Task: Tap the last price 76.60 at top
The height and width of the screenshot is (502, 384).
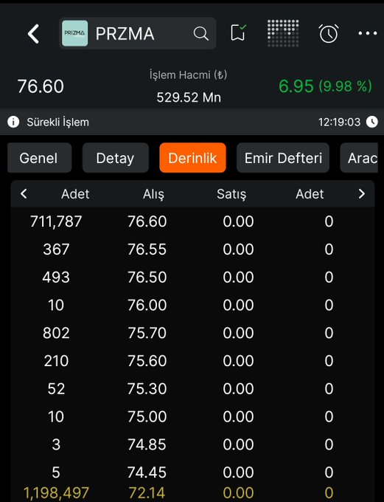Action: pyautogui.click(x=41, y=86)
